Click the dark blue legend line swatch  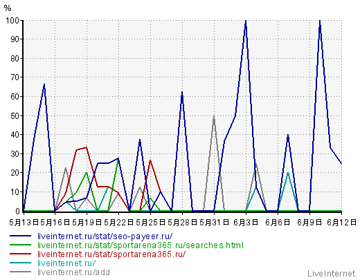pos(20,236)
